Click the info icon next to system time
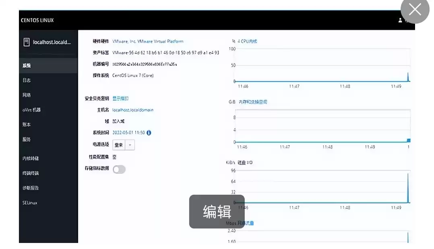Image resolution: width=434 pixels, height=249 pixels. 149,132
